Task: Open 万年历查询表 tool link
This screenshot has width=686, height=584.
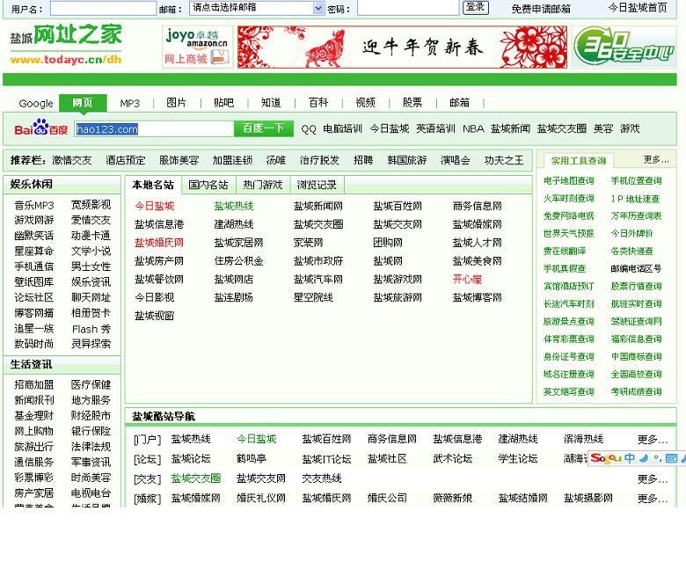Action: (636, 216)
